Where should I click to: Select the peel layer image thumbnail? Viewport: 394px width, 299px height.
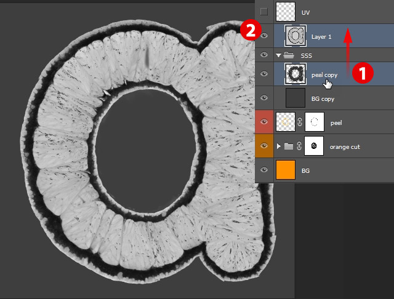pos(286,122)
